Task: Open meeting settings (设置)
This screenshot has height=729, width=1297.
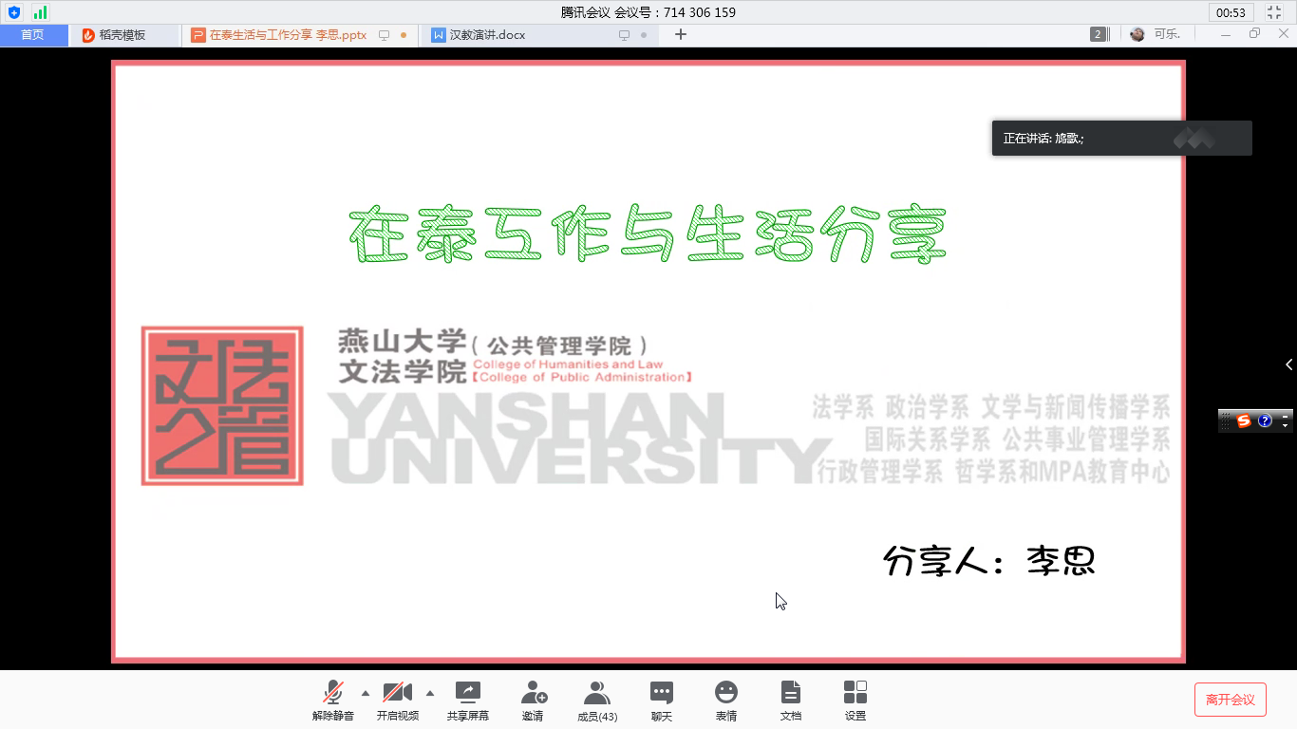Action: 855,701
